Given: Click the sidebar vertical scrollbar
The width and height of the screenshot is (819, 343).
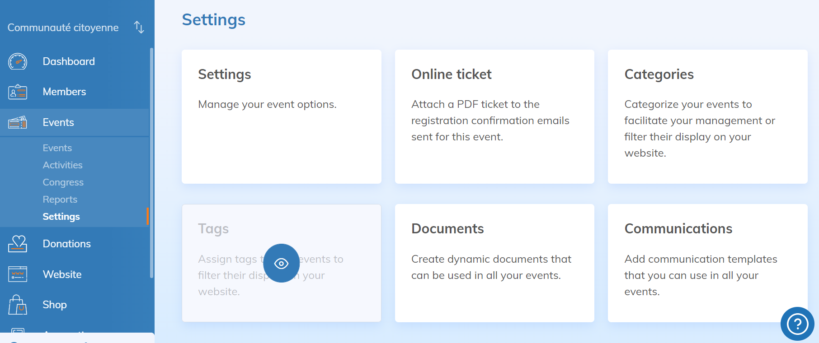Looking at the screenshot, I should pos(151,162).
